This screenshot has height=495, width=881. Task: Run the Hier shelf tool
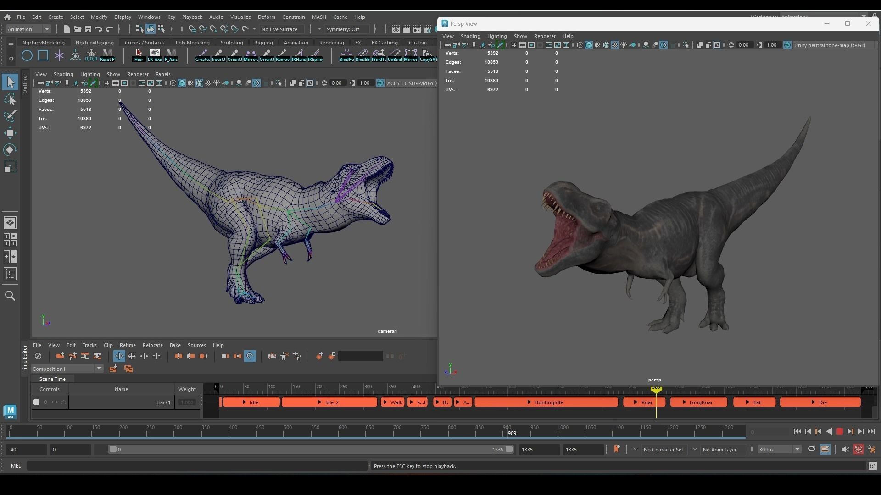139,56
